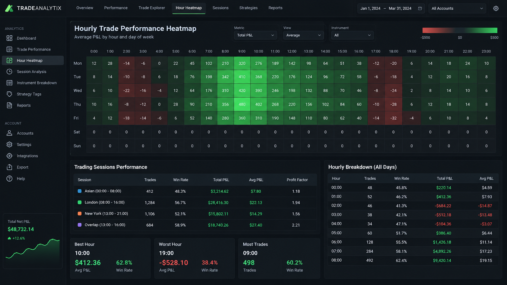
Task: Click the Friday 18:00 heatmap cell -32
Action: [x=393, y=118]
